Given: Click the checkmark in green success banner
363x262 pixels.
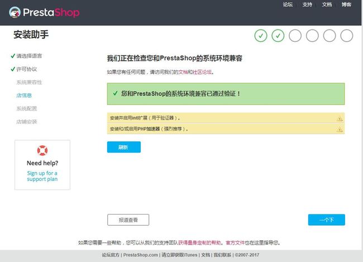Looking at the screenshot, I should [x=115, y=93].
